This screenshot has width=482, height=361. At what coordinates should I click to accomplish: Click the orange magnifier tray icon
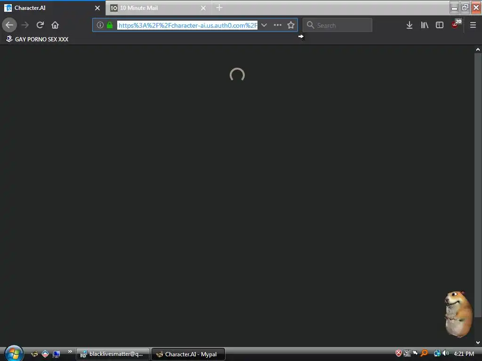(424, 353)
